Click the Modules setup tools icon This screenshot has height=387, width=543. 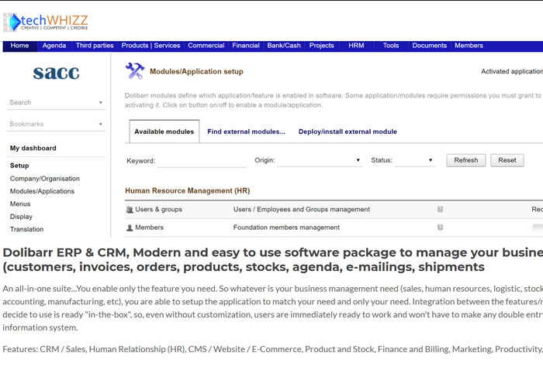pos(135,72)
